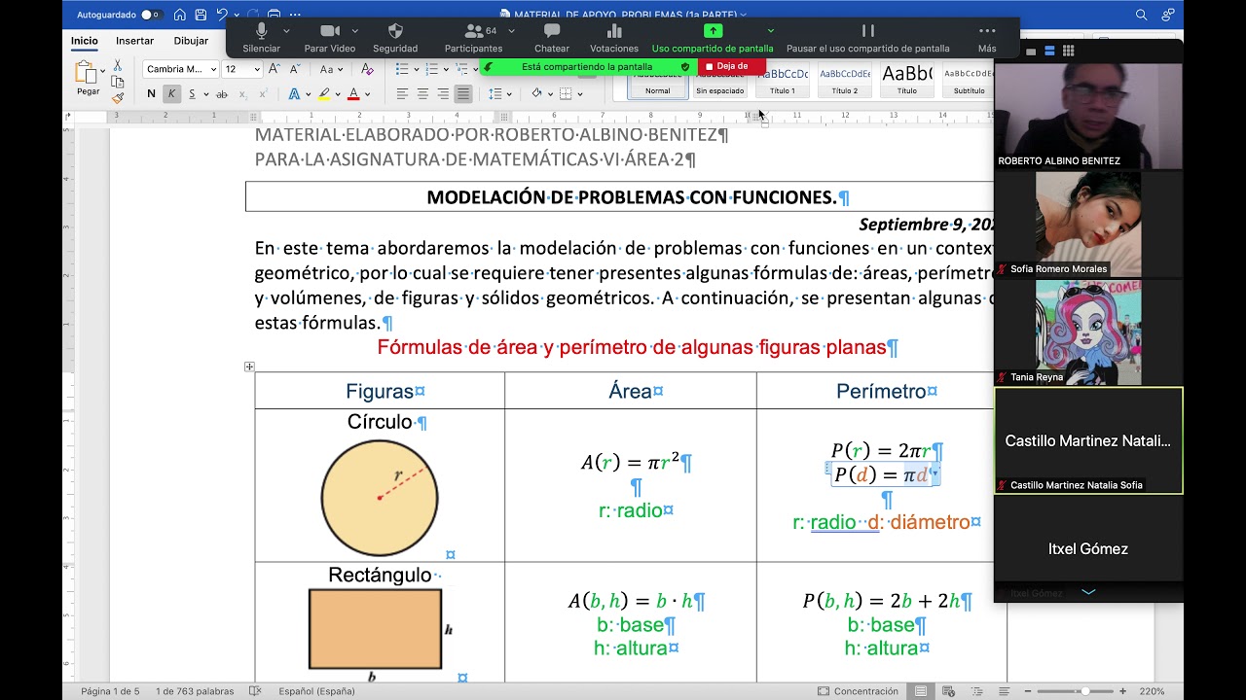Click the shading paint bucket icon
Viewport: 1246px width, 700px height.
click(x=536, y=94)
